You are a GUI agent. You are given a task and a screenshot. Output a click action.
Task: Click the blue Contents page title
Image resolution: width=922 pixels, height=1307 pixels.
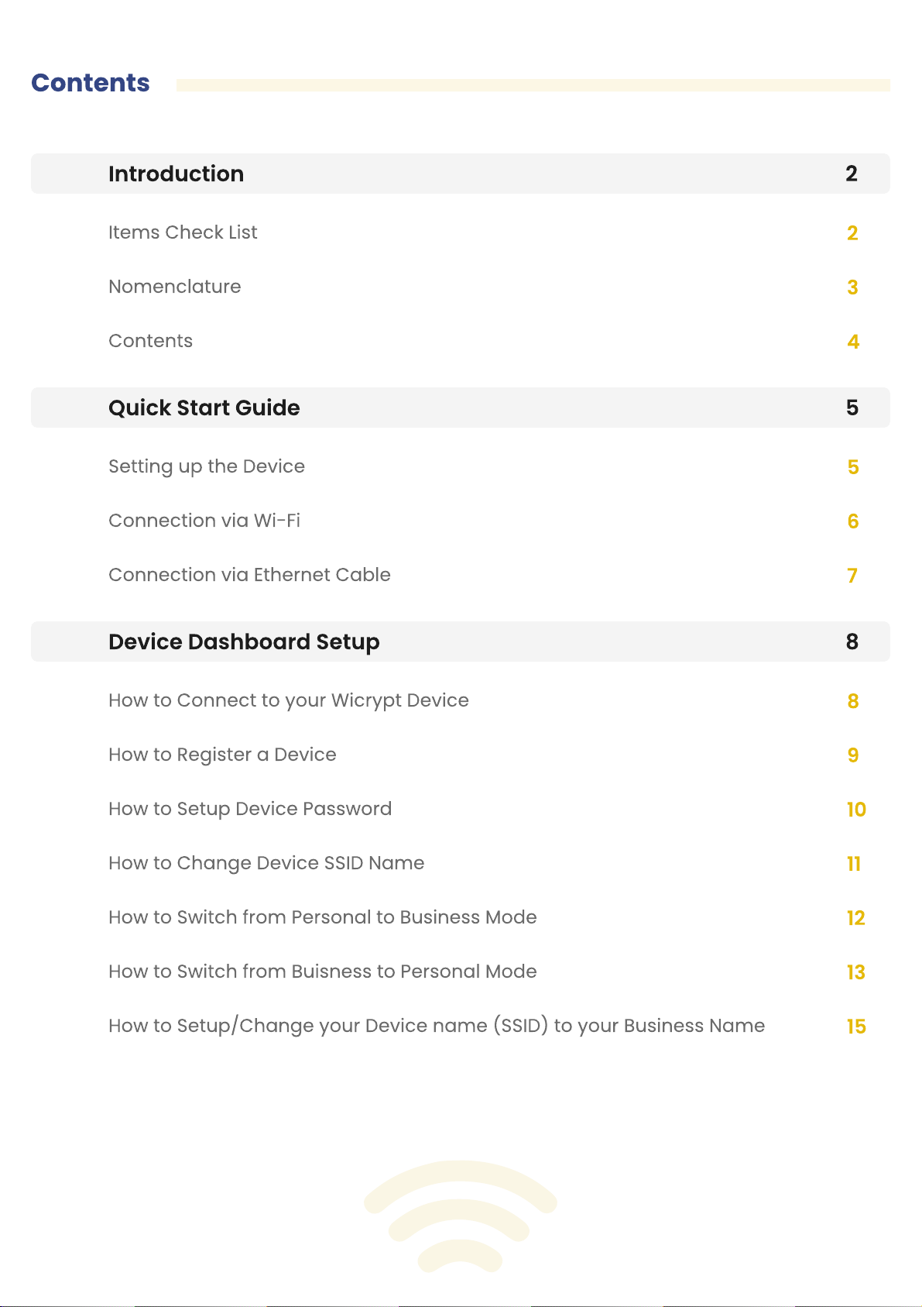pos(91,83)
